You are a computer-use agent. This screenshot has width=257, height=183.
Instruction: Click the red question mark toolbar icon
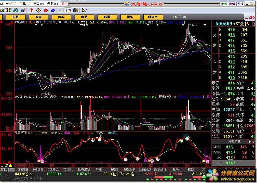[31, 10]
